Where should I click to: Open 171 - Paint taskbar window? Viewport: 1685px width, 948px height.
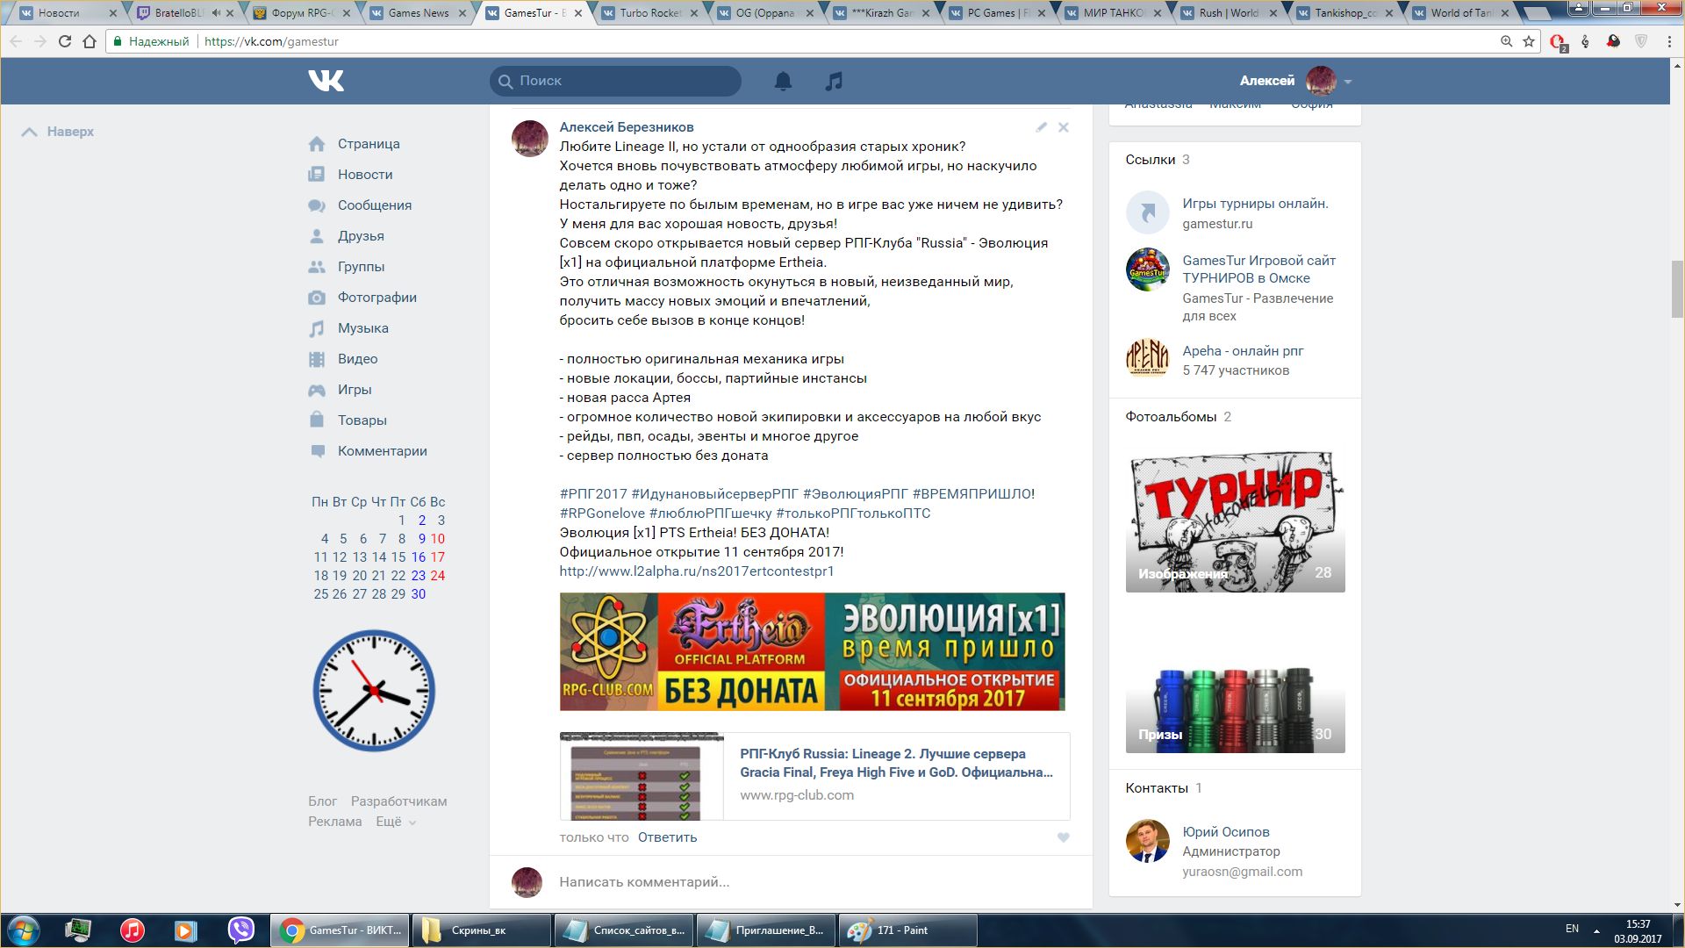point(907,930)
